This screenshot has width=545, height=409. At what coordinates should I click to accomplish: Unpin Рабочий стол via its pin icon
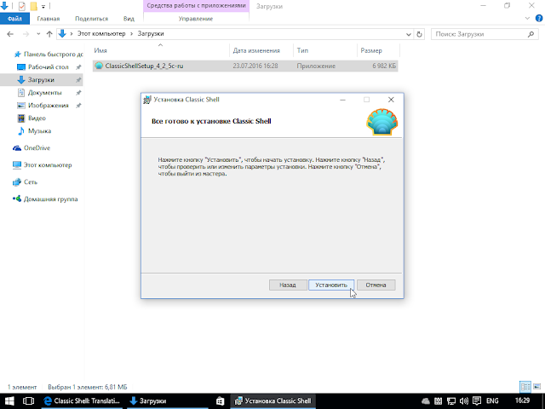78,66
